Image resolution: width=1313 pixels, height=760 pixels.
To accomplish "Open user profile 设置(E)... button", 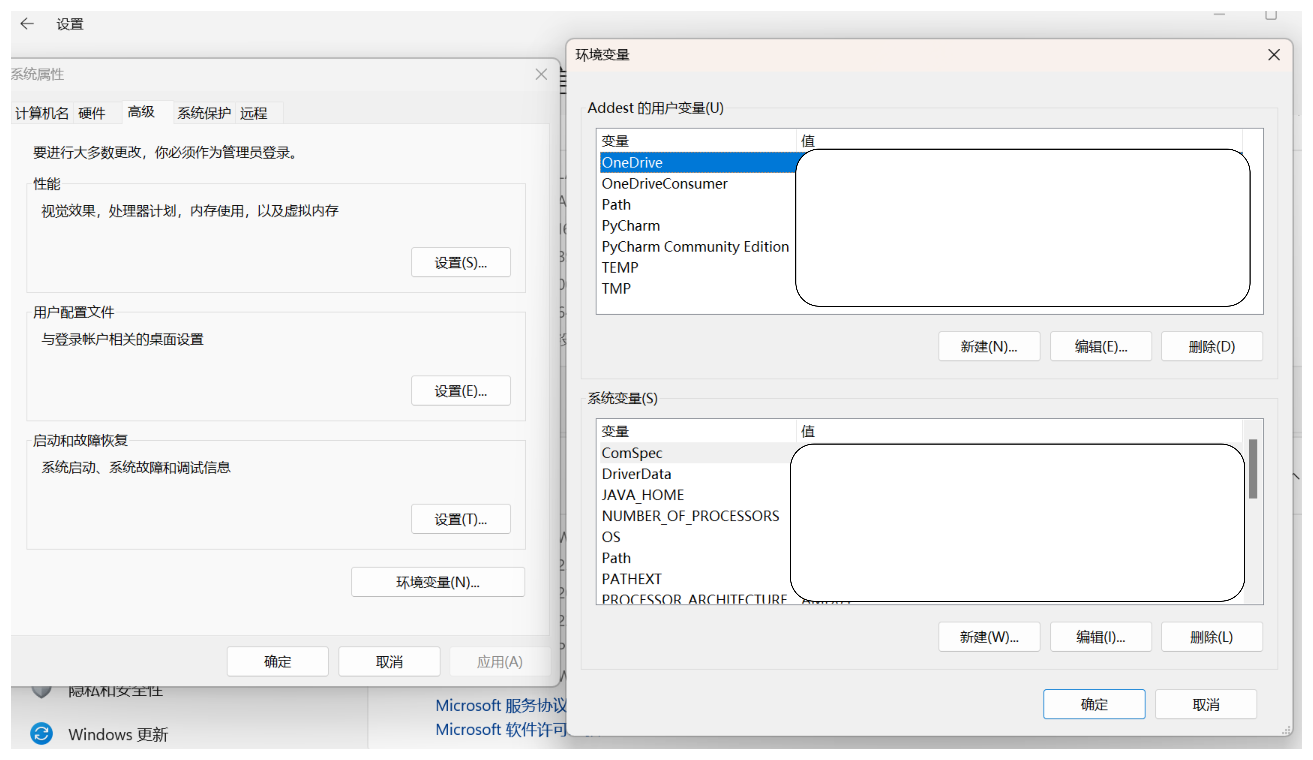I will 461,390.
